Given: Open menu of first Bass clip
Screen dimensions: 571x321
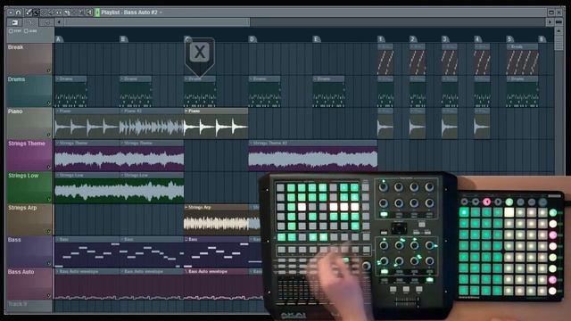Looking at the screenshot, I should tap(57, 239).
